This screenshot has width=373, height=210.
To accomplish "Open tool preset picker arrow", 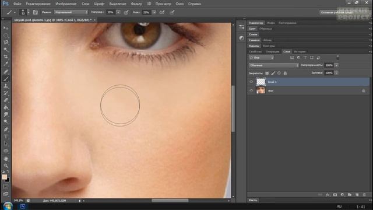I will (15, 12).
